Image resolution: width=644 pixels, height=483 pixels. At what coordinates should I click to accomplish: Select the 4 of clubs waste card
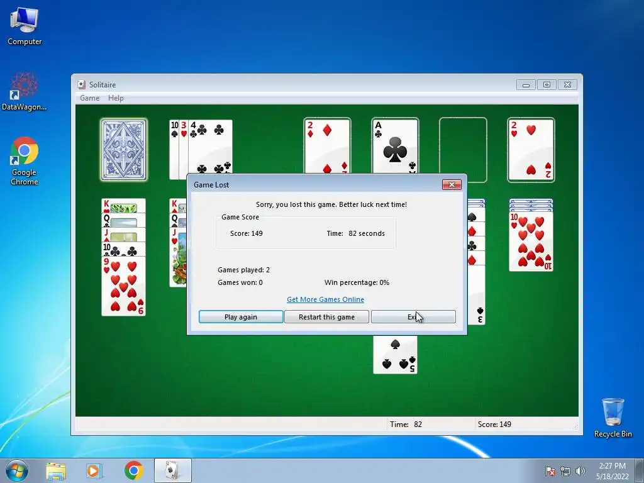point(210,150)
